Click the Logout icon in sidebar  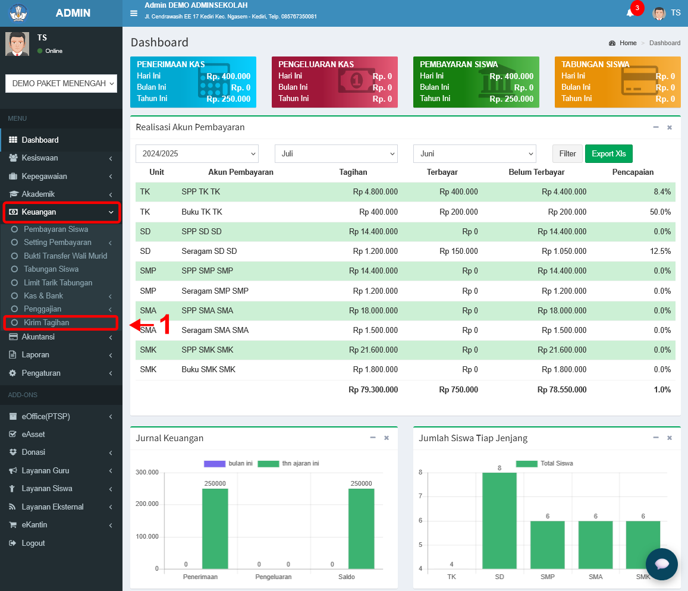point(12,543)
